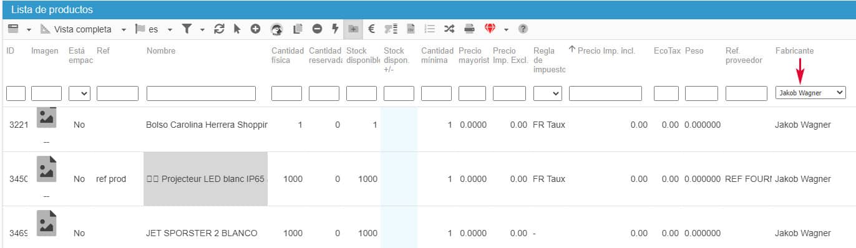This screenshot has width=856, height=248.
Task: Expand the arrow next to filter funnel
Action: 202,29
